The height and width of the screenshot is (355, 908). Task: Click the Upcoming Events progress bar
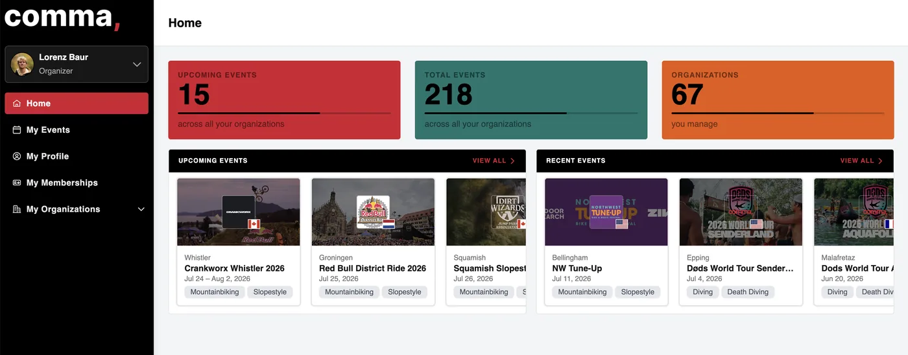click(x=284, y=113)
